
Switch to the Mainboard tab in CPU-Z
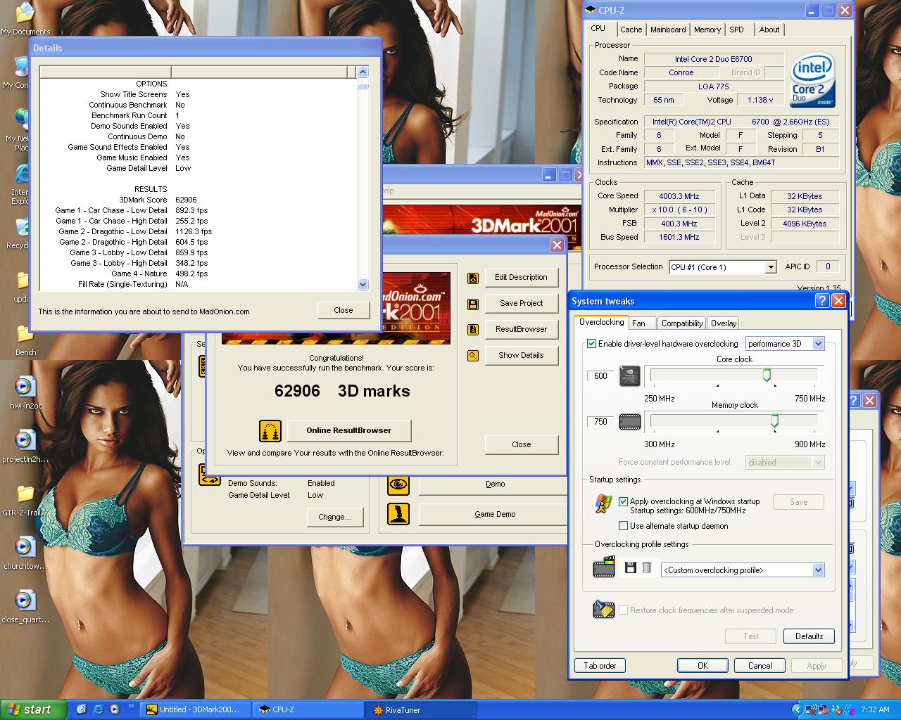coord(668,30)
